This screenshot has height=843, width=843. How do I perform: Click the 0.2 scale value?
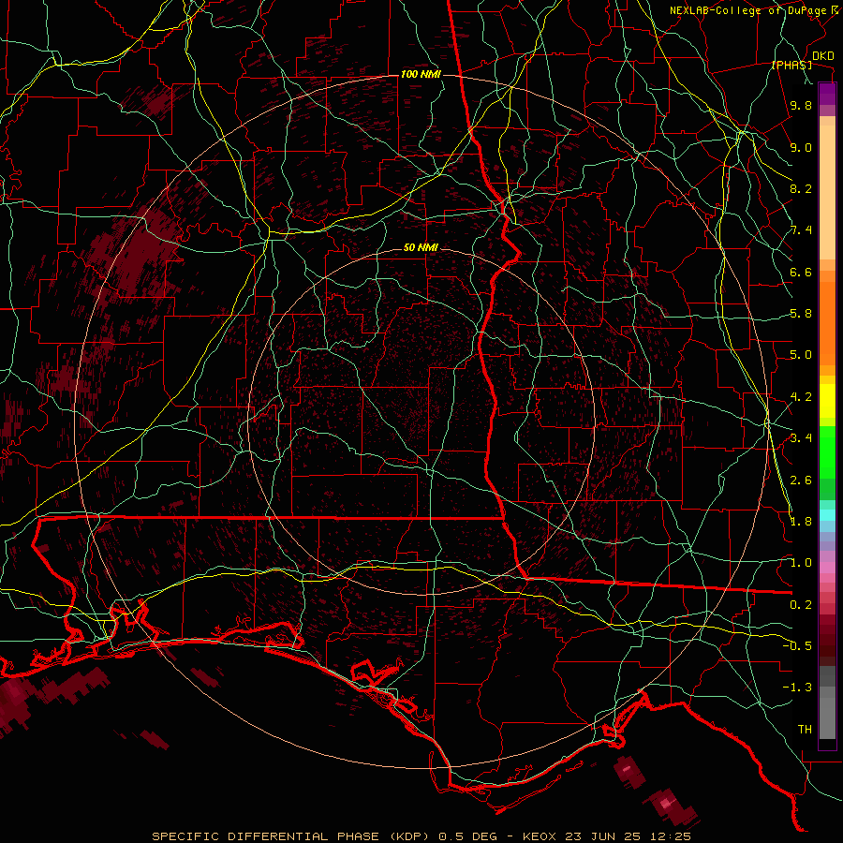801,605
